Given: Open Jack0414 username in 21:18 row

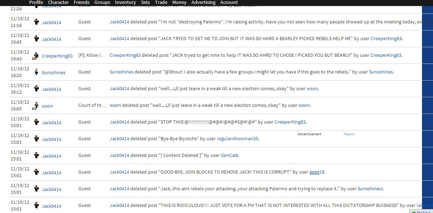Looking at the screenshot, I should pyautogui.click(x=51, y=22).
